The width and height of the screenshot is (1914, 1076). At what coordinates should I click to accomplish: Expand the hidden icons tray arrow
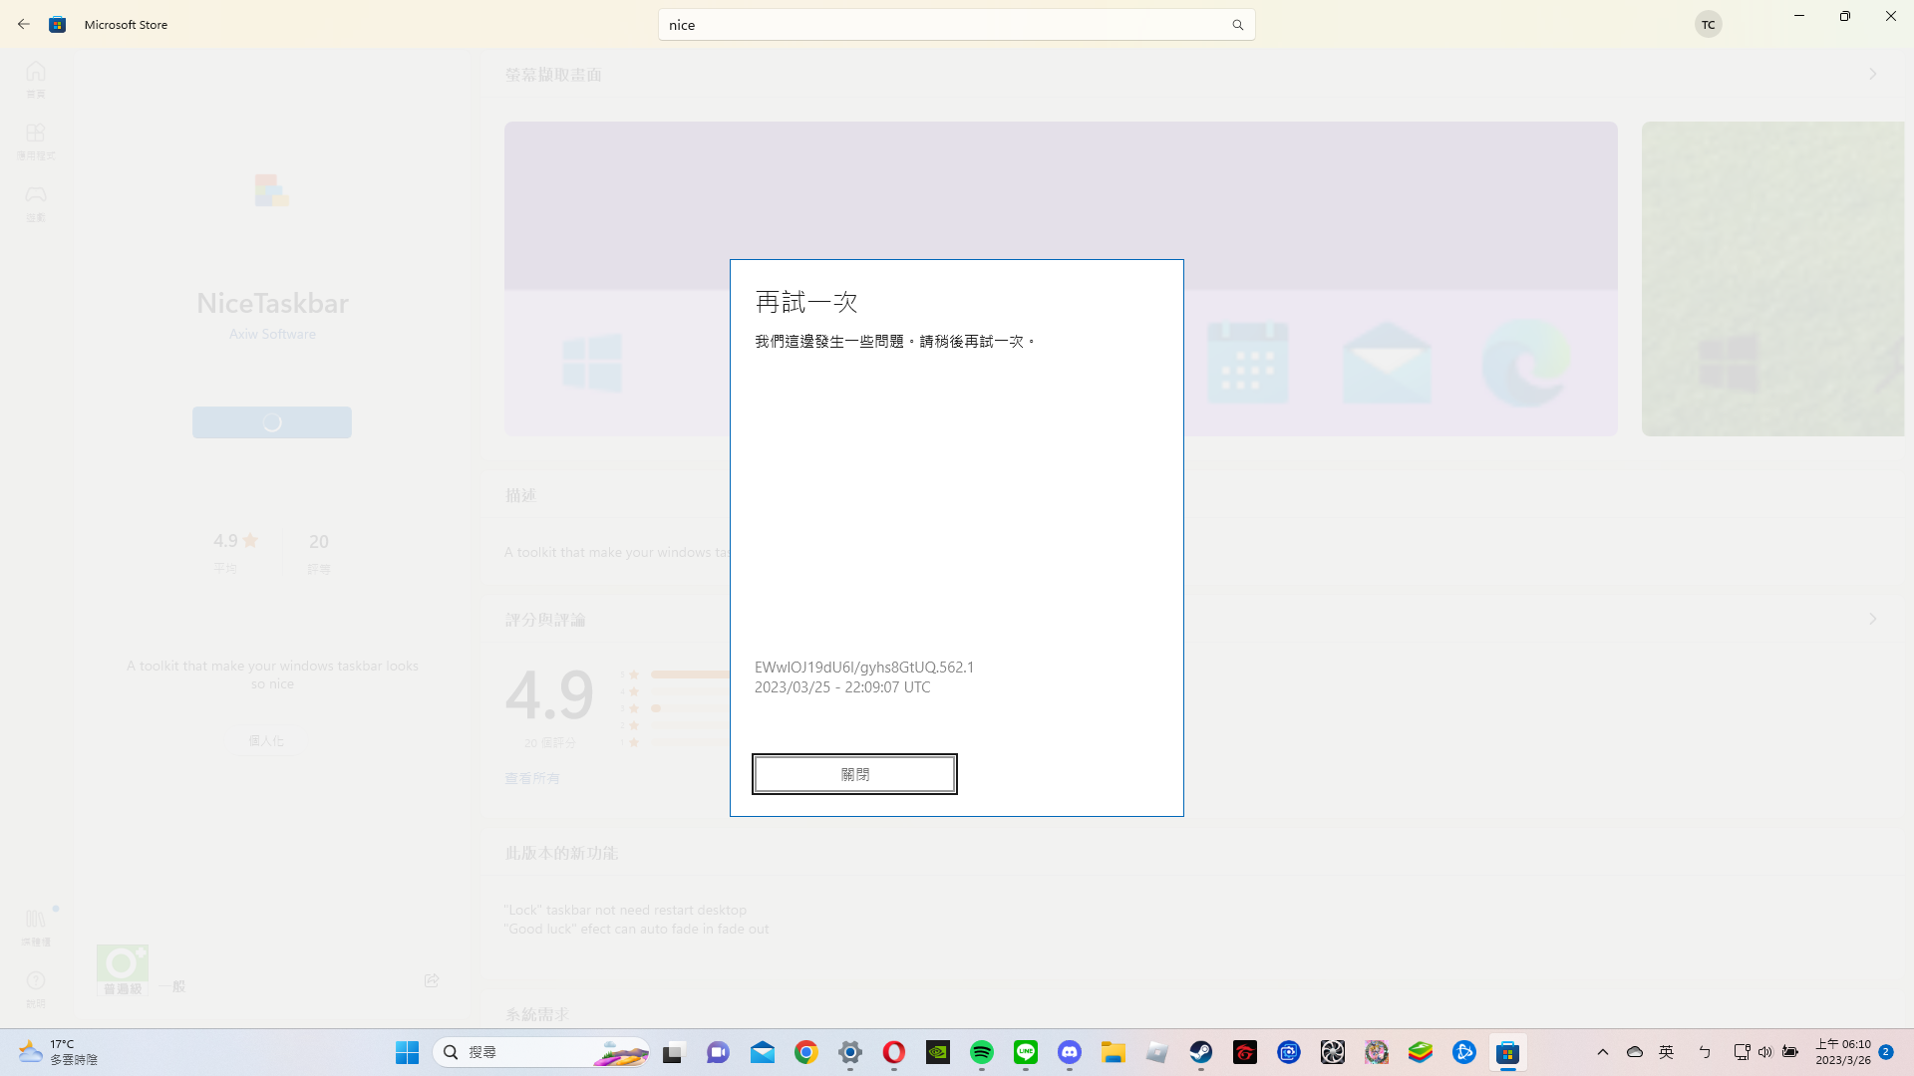tap(1602, 1052)
